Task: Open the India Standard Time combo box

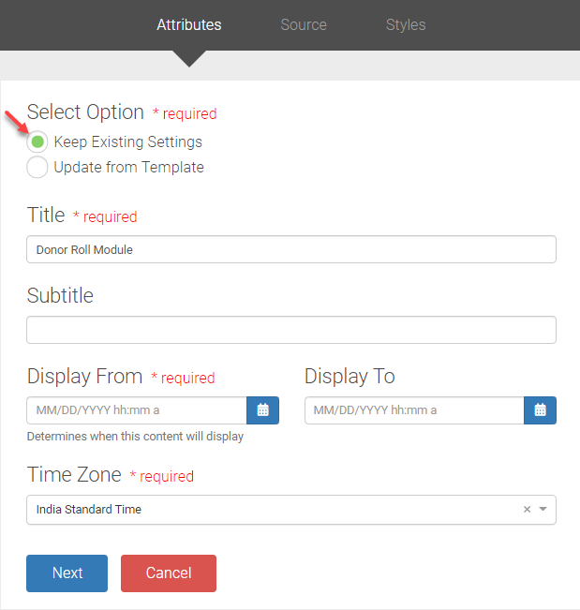Action: pos(272,510)
